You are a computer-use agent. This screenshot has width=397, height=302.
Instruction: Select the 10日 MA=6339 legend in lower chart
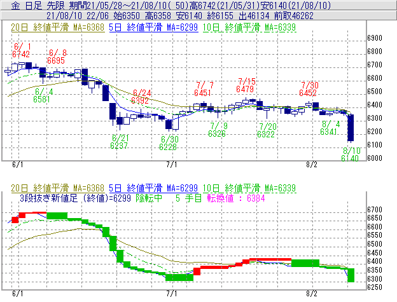(249, 188)
